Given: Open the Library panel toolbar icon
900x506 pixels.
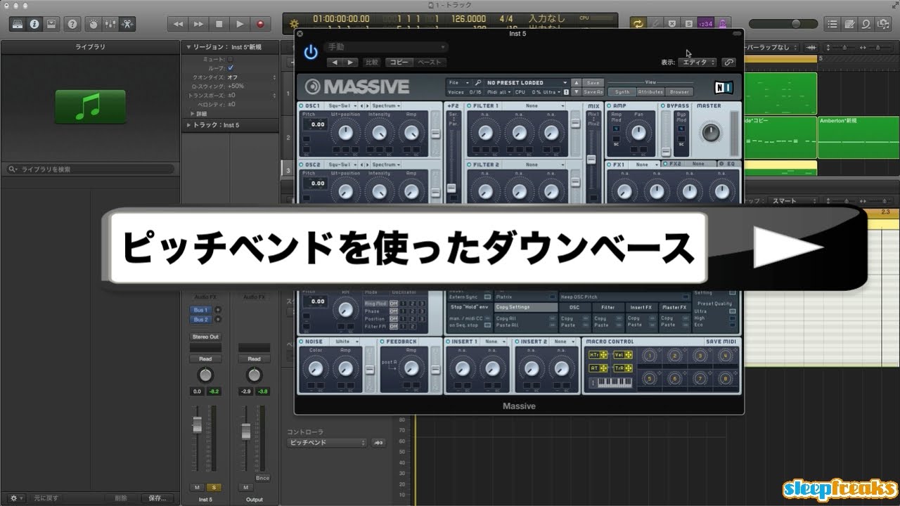Looking at the screenshot, I should point(18,23).
